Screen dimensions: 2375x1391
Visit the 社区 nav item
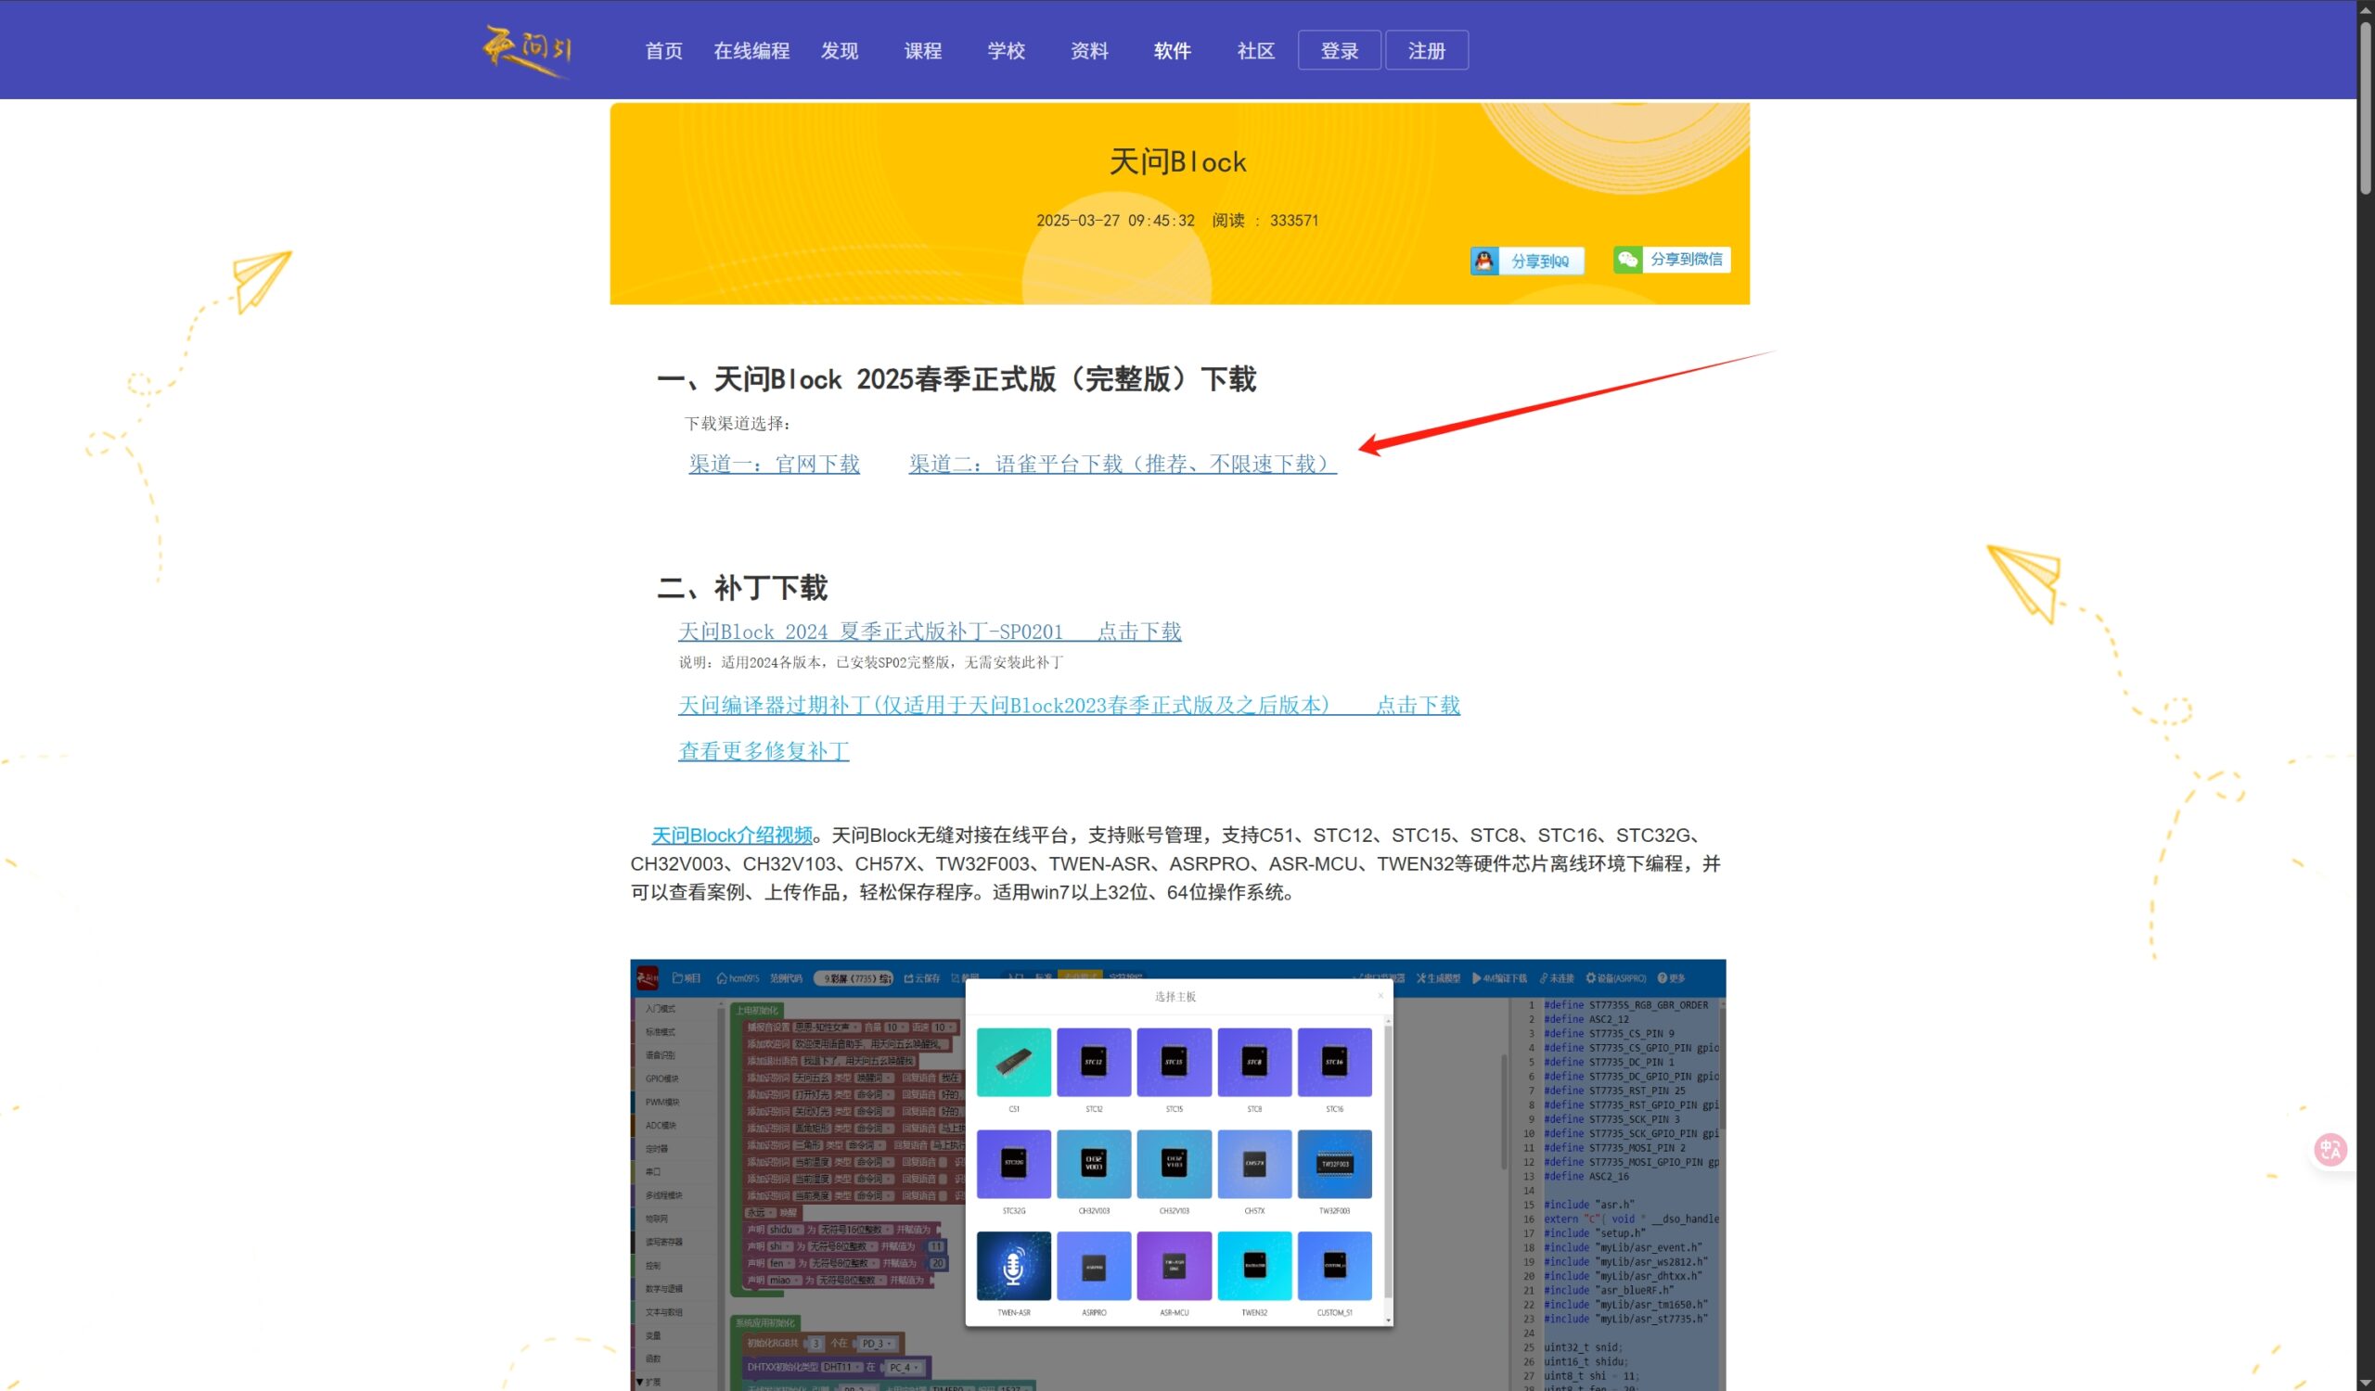tap(1255, 51)
